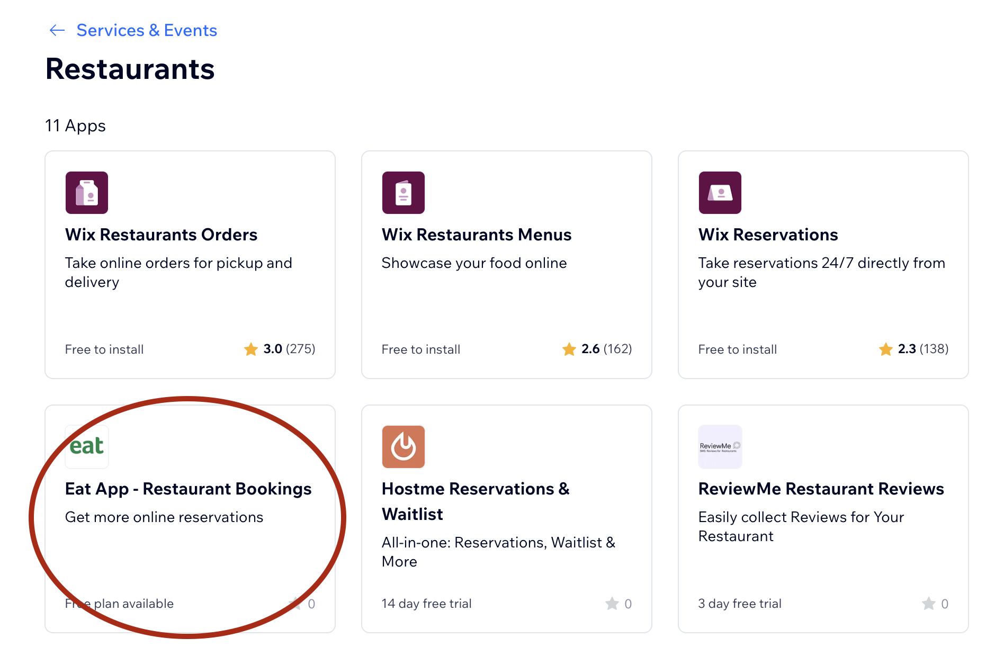Click the ReviewMe Restaurant Reviews heading
The height and width of the screenshot is (647, 1004).
[x=820, y=489]
